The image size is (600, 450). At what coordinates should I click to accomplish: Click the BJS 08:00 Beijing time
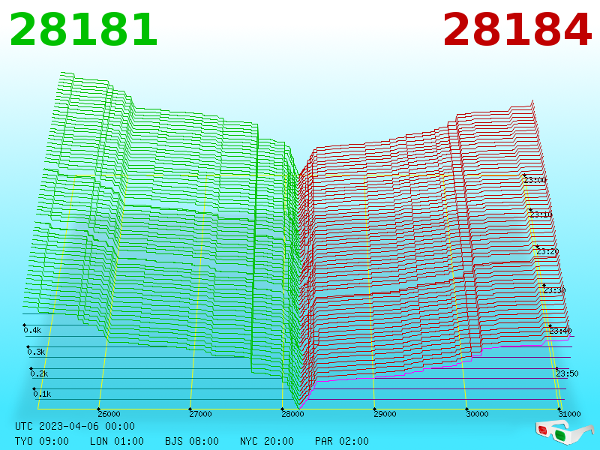click(x=192, y=441)
